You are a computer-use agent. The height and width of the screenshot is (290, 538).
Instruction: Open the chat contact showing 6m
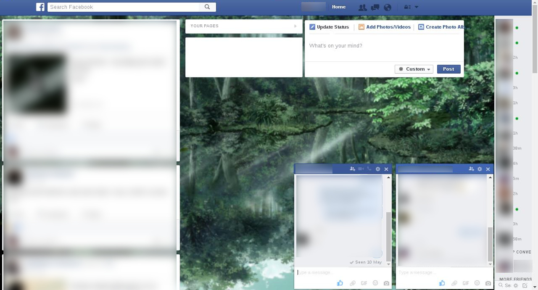click(513, 179)
